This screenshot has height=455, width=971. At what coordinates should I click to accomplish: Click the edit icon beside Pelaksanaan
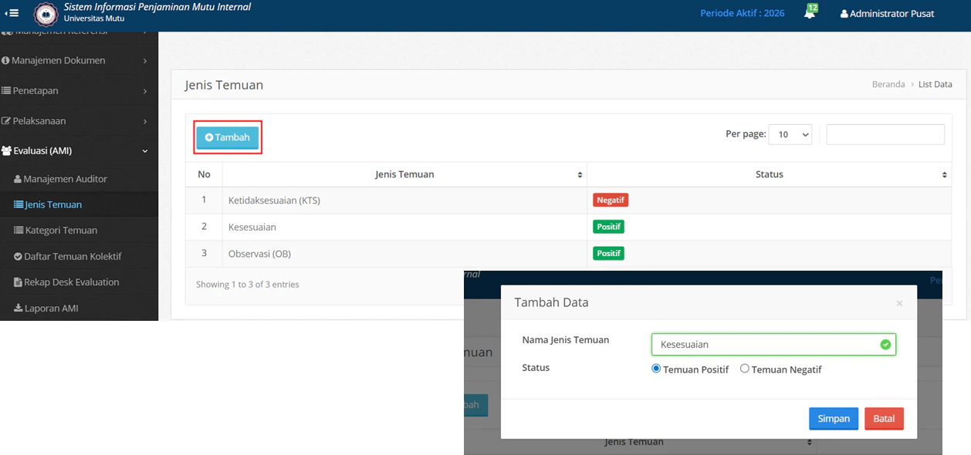click(6, 121)
